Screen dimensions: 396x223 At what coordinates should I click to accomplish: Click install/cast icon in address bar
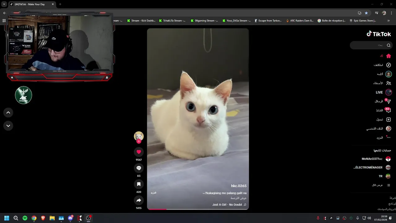click(x=359, y=13)
